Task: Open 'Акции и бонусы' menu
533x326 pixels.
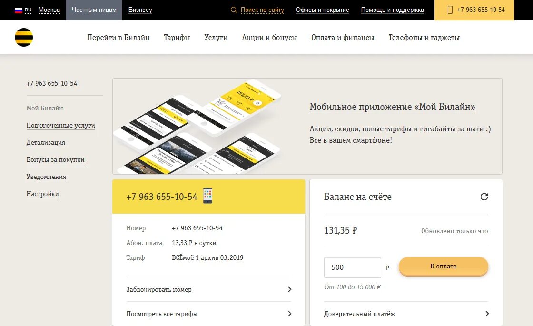Action: pyautogui.click(x=269, y=38)
